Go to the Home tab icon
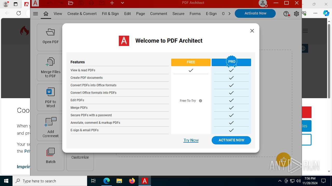The image size is (332, 186). (x=46, y=14)
